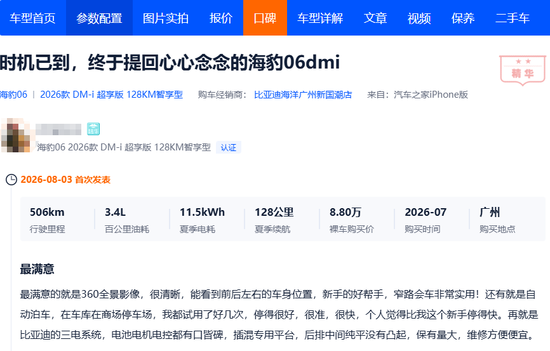Click the 128公里 夏季续航 value
550x351 pixels.
click(274, 212)
